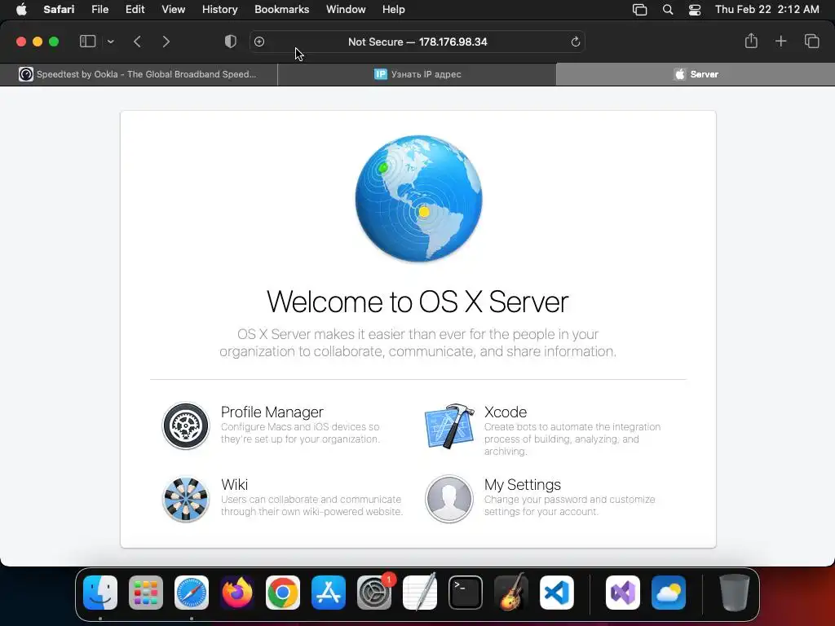Go back to the previous page

pos(137,42)
